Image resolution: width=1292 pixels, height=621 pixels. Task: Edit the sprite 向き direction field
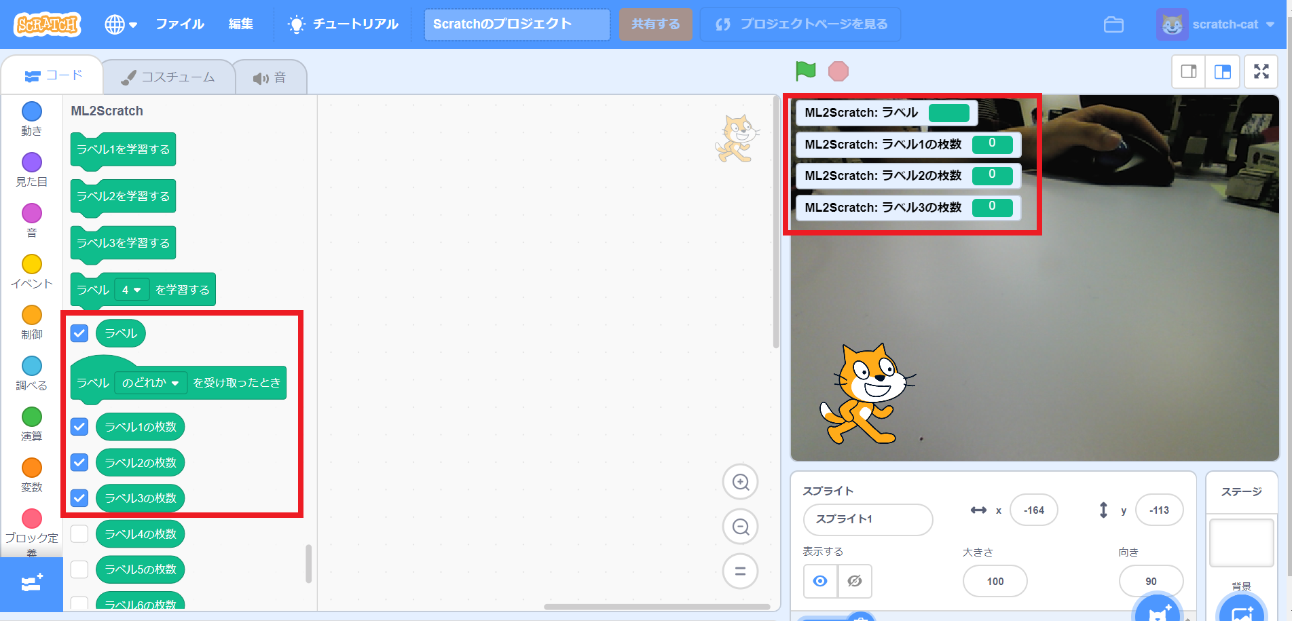click(x=1151, y=581)
